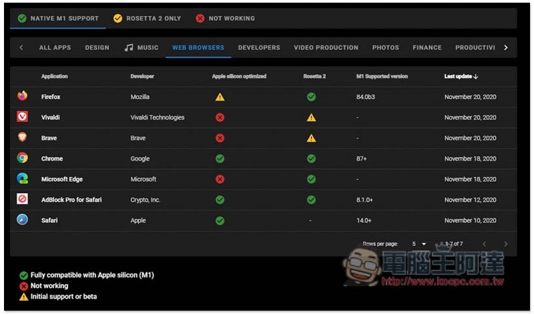Click the Chrome browser icon
534x314 pixels.
tap(23, 158)
